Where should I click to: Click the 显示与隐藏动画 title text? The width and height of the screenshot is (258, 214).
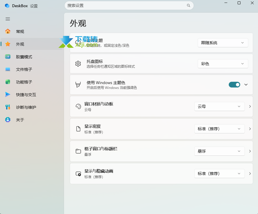click(99, 171)
